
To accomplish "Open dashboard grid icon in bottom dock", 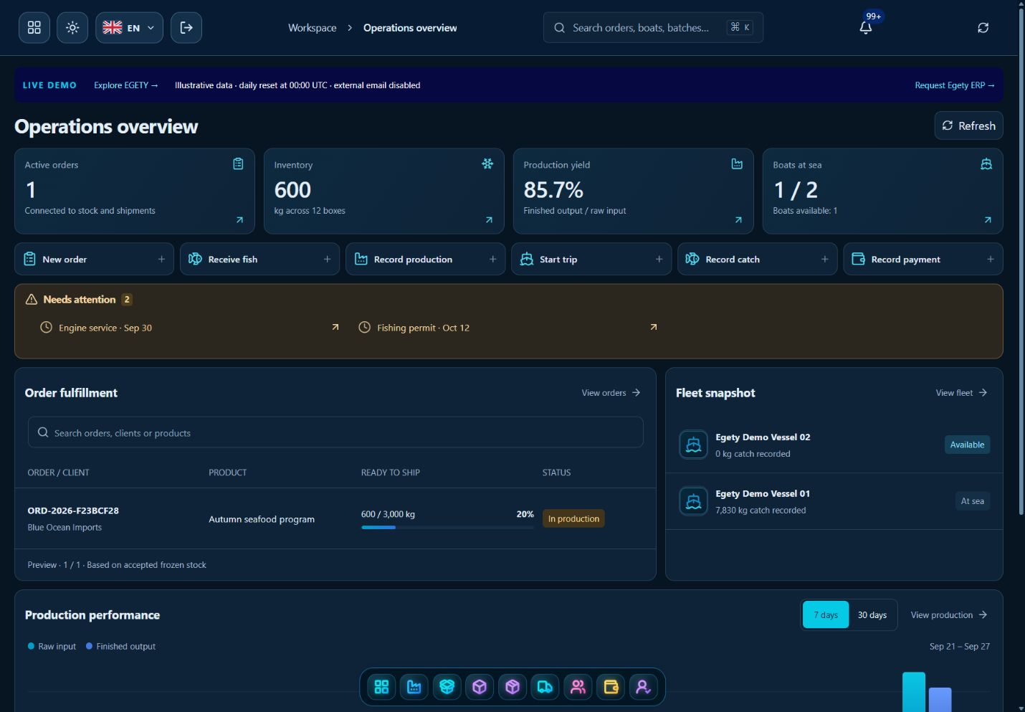I will (381, 687).
